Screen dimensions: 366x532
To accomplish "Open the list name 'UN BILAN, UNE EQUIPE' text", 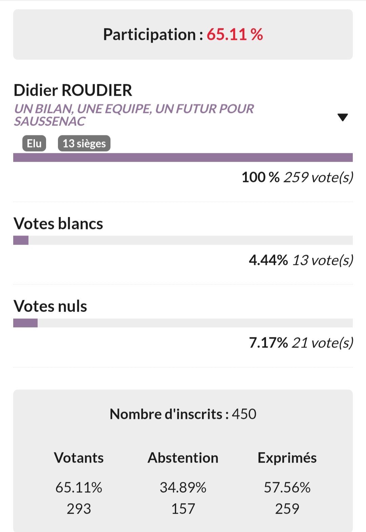I will [x=134, y=115].
